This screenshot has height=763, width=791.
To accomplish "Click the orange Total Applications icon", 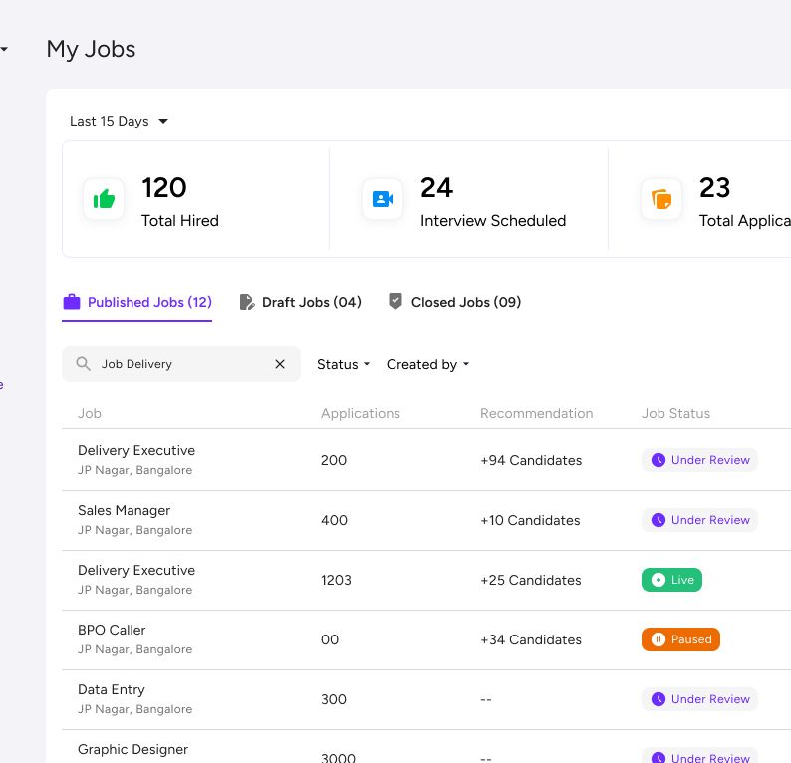I will click(661, 199).
